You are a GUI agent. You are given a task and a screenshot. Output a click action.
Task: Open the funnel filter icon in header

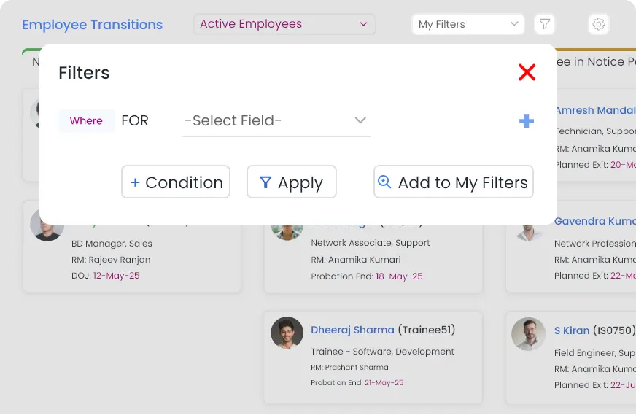(x=544, y=24)
